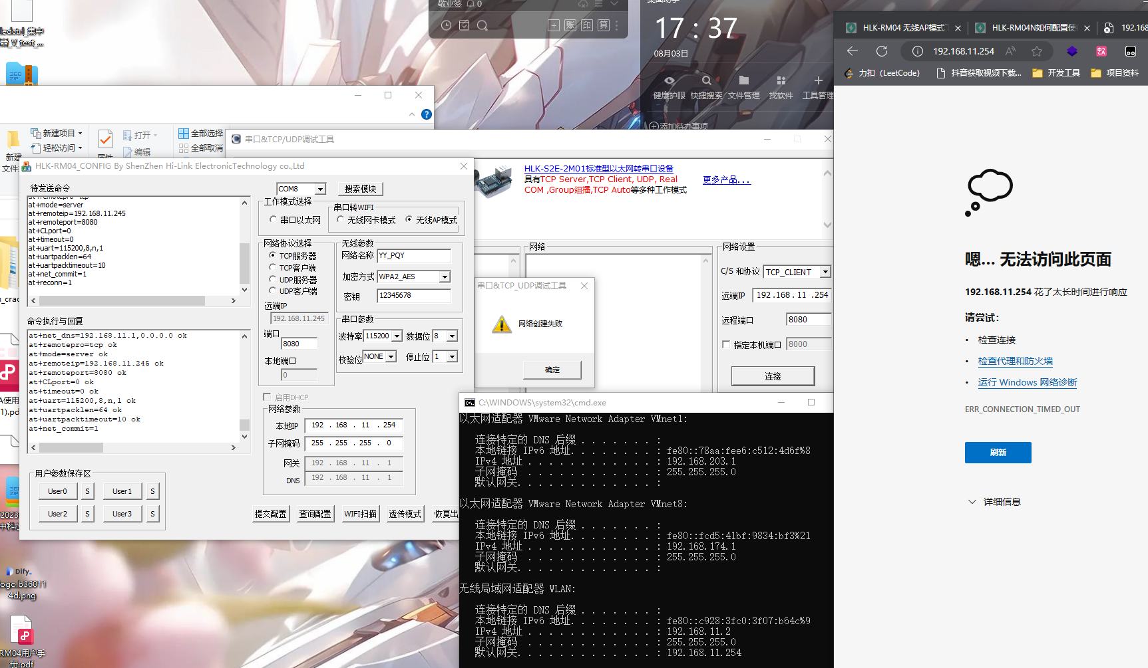Image resolution: width=1148 pixels, height=668 pixels.
Task: Open the 算 calculator icon in 敬业签 widget
Action: tap(604, 25)
